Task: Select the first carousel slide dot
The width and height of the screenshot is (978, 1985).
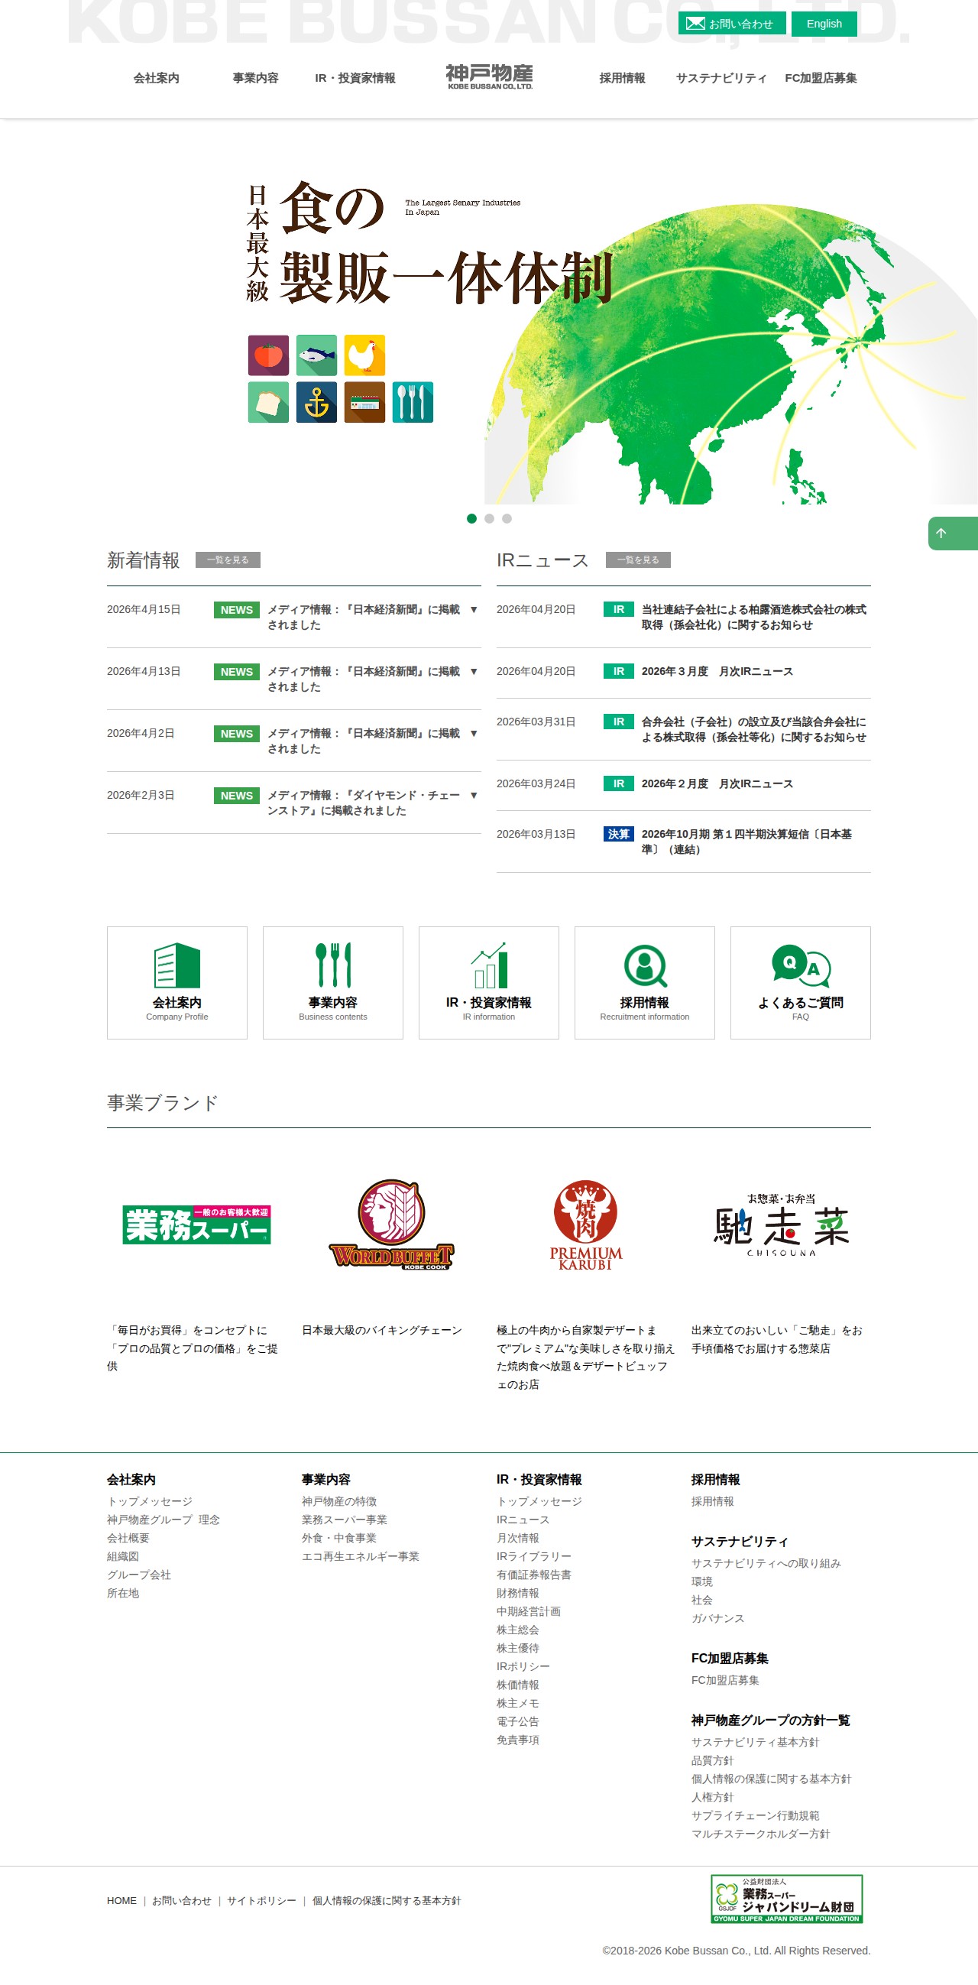Action: (x=471, y=518)
